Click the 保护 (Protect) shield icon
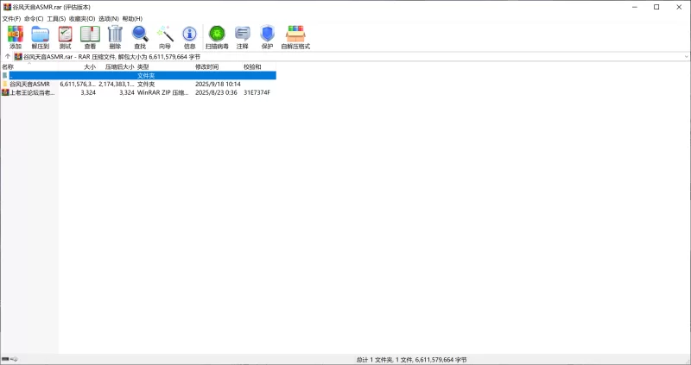The height and width of the screenshot is (365, 691). (x=267, y=37)
